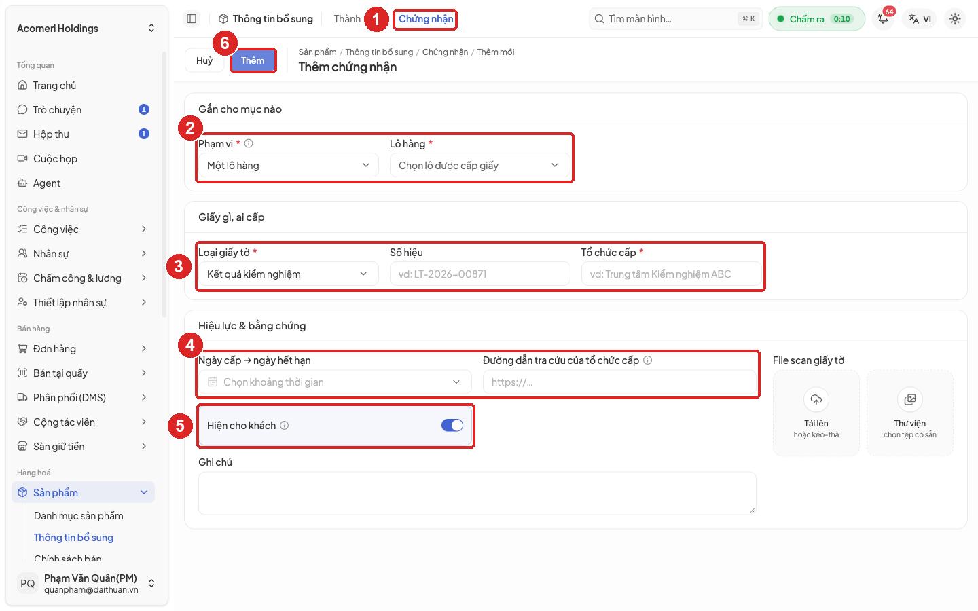Switch to the Thành tab
The image size is (978, 611).
pyautogui.click(x=347, y=19)
